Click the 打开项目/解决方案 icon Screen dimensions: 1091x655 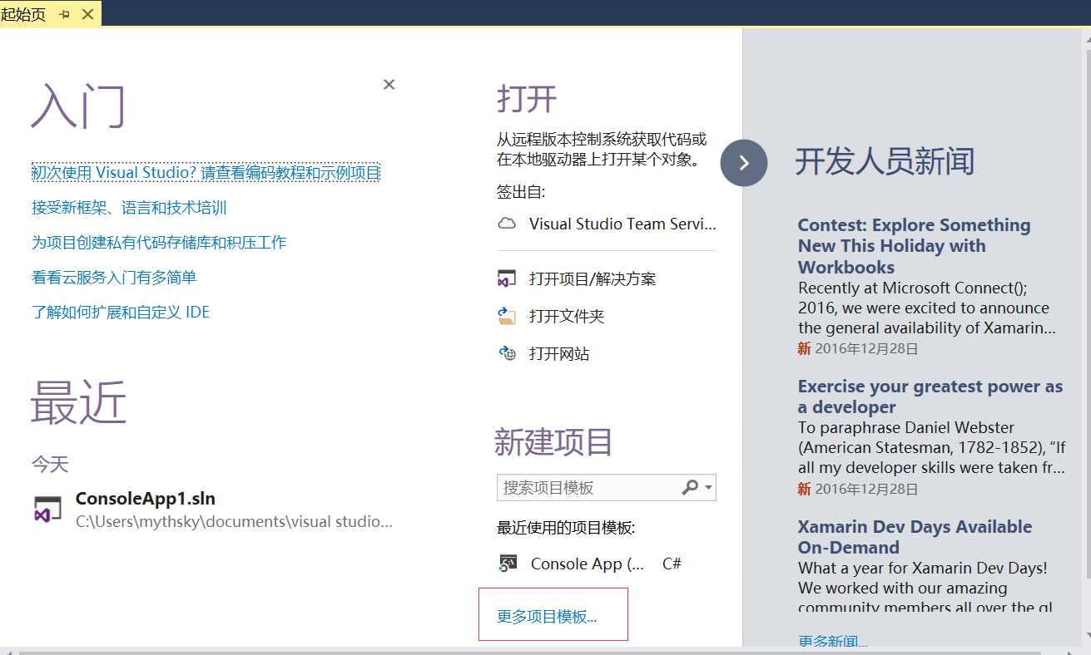point(507,278)
